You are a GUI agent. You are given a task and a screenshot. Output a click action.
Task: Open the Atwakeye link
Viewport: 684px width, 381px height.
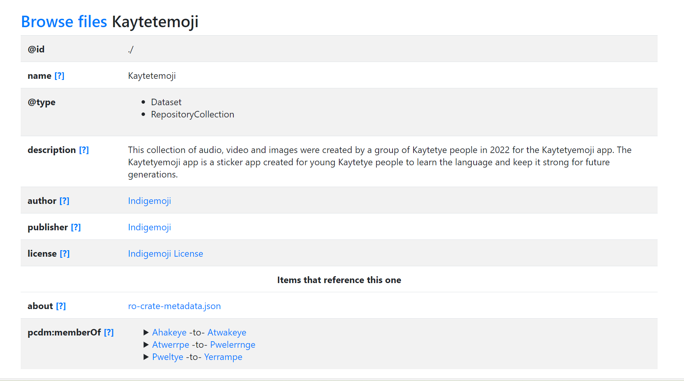click(x=227, y=332)
